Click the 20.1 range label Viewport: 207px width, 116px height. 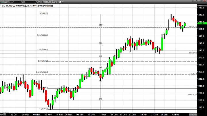click(100, 43)
